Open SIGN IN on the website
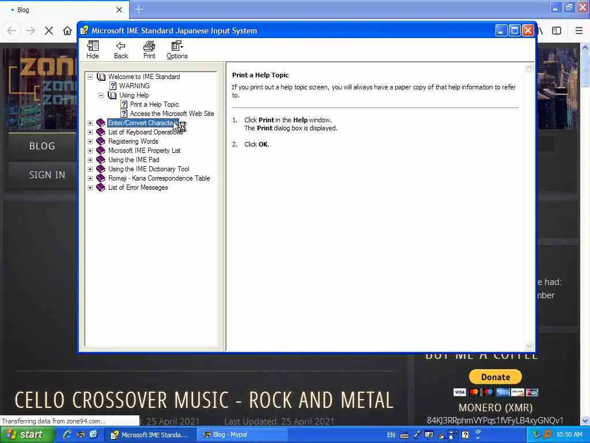This screenshot has height=443, width=590. tap(47, 175)
